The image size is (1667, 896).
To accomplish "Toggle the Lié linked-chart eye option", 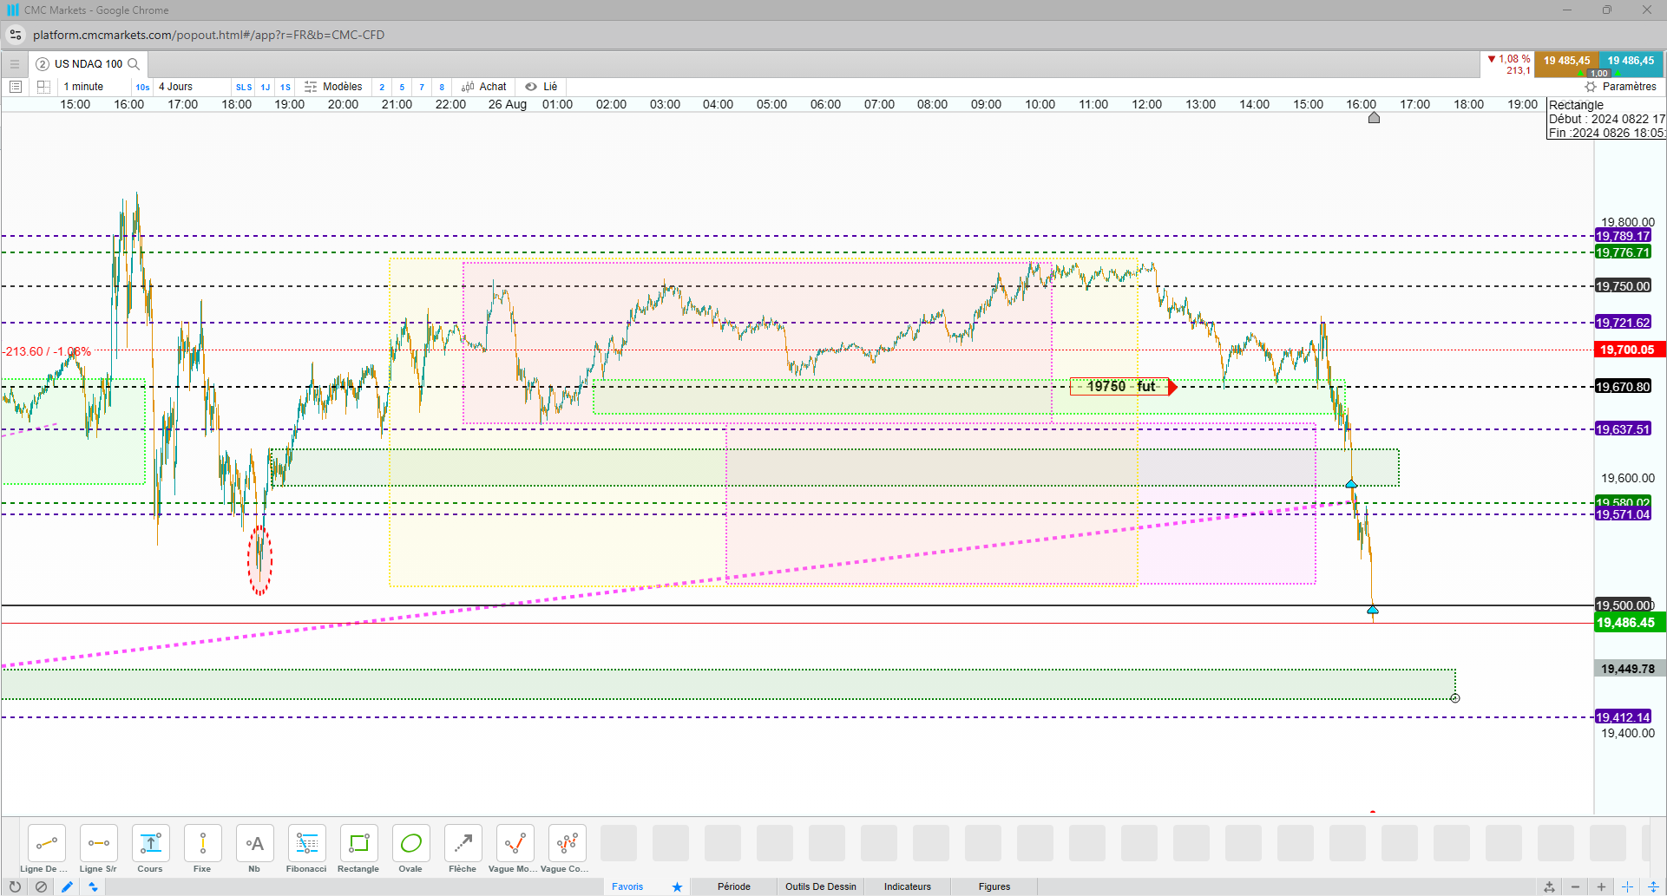I will [541, 87].
